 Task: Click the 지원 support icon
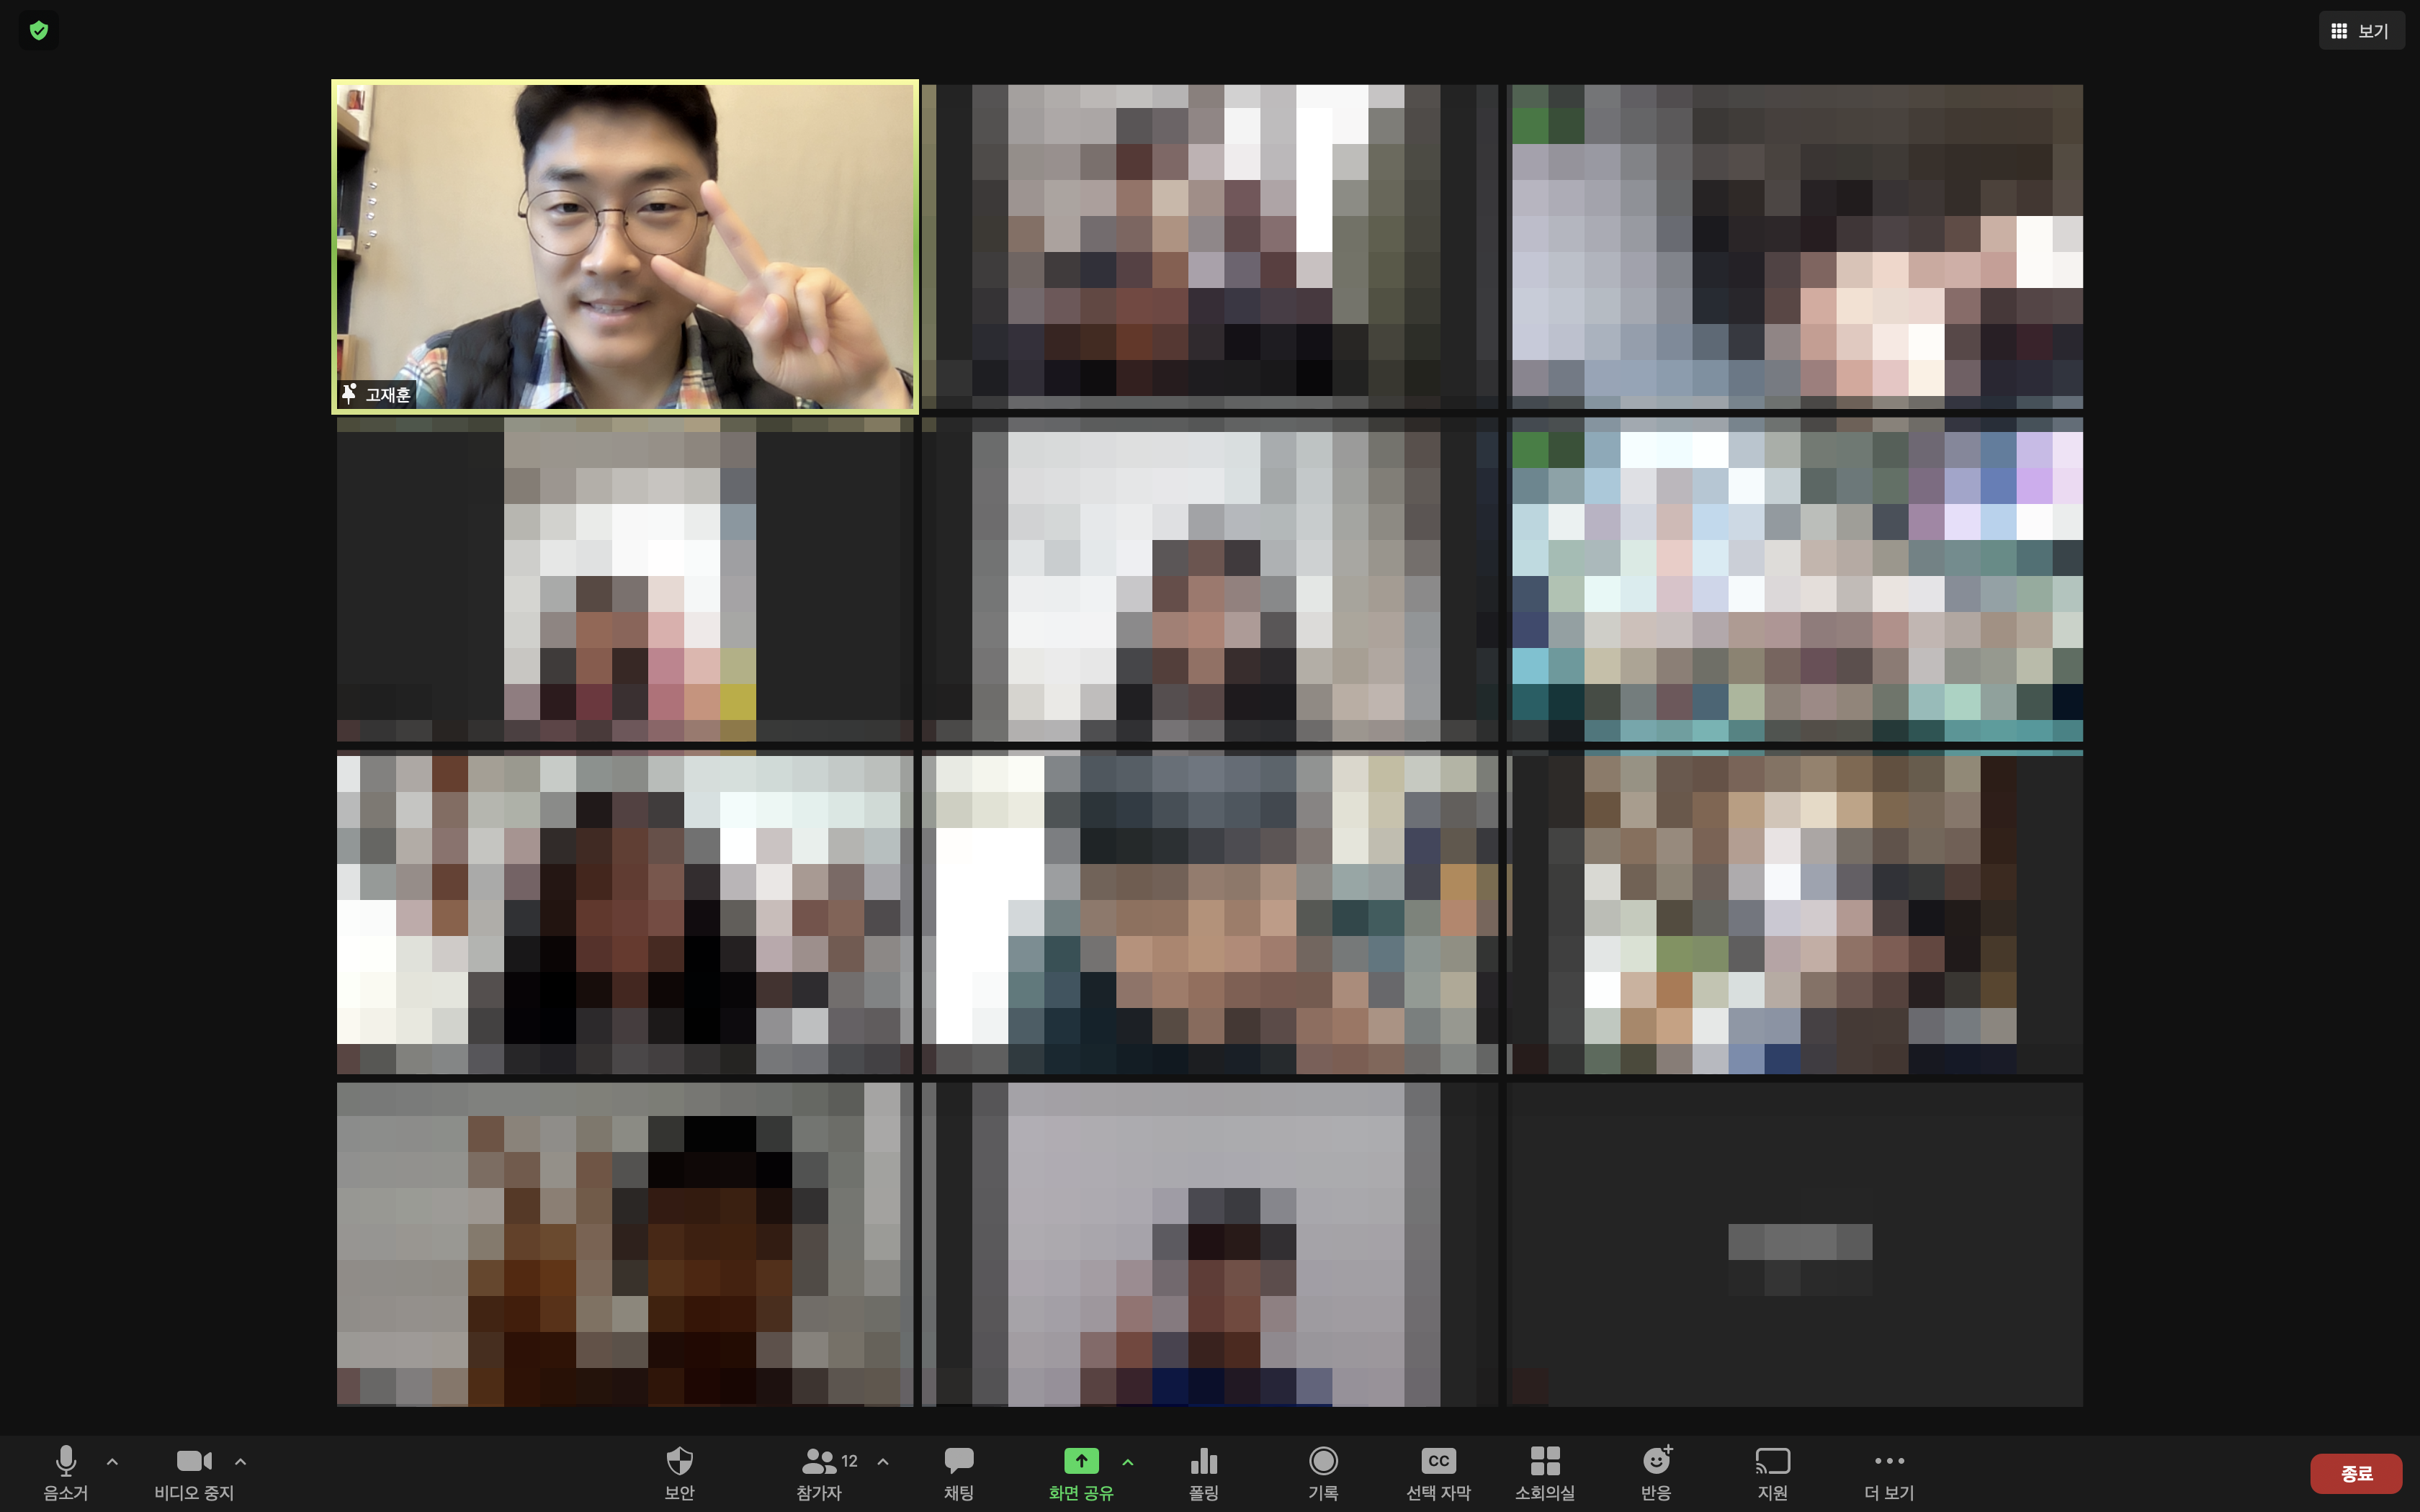coord(1772,1471)
